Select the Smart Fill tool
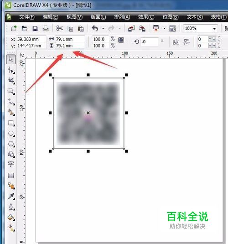 tap(11, 112)
